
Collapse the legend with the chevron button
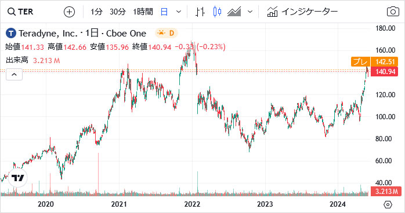pos(14,75)
